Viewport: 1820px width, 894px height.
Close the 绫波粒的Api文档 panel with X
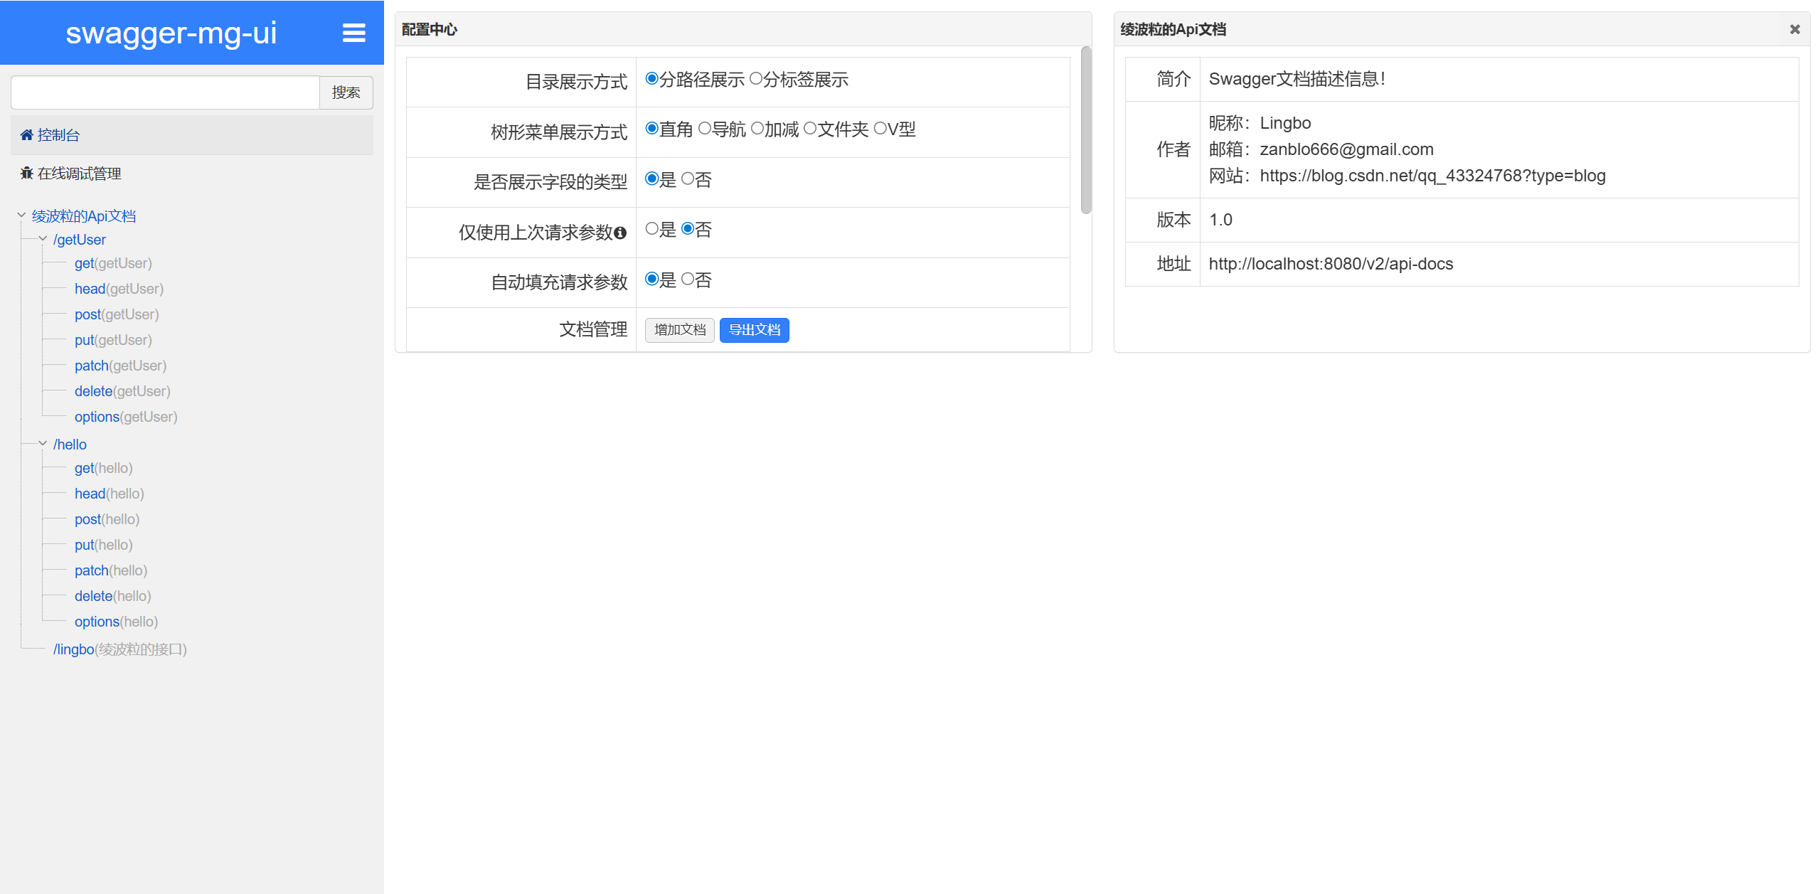tap(1794, 29)
